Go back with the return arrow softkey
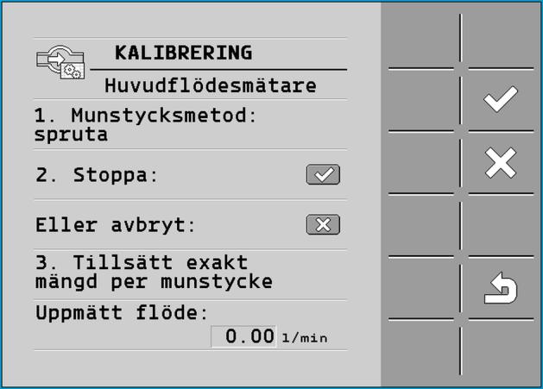This screenshot has height=389, width=543. (501, 288)
